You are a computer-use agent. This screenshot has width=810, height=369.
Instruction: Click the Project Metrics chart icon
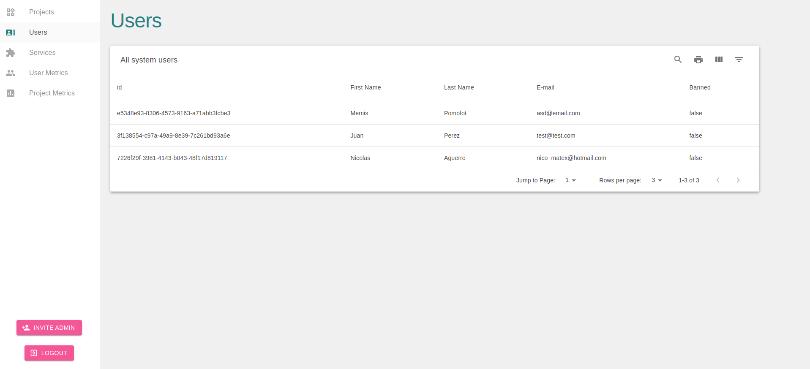(x=11, y=93)
